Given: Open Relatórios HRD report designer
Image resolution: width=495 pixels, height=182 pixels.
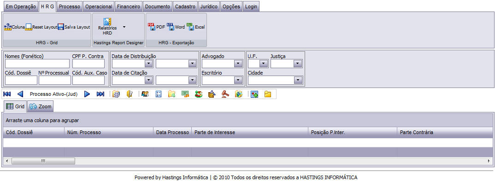Looking at the screenshot, I should coord(107,27).
